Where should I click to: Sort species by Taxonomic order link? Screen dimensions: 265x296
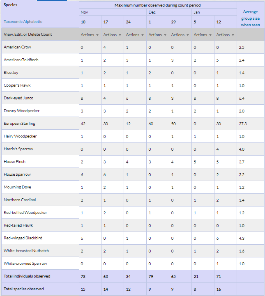pos(12,22)
